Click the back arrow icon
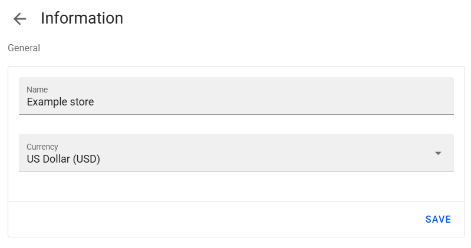Viewport: 471px width, 248px height. [x=20, y=19]
